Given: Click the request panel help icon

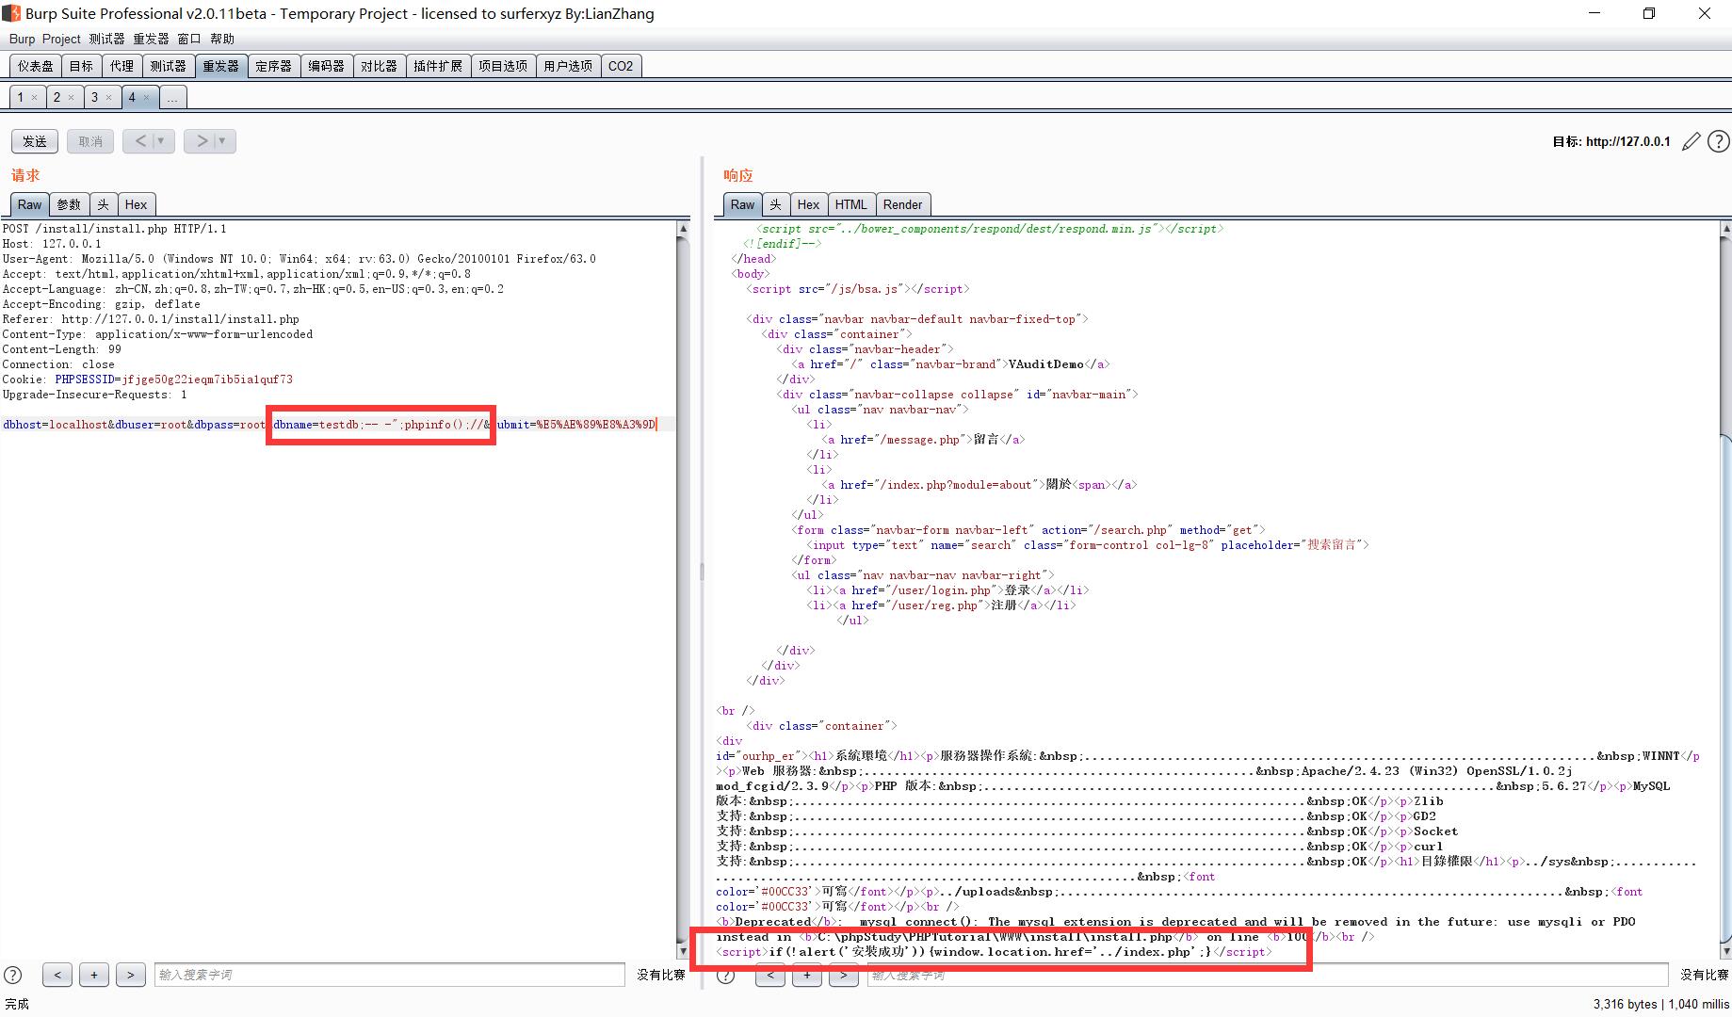Looking at the screenshot, I should click(x=13, y=976).
